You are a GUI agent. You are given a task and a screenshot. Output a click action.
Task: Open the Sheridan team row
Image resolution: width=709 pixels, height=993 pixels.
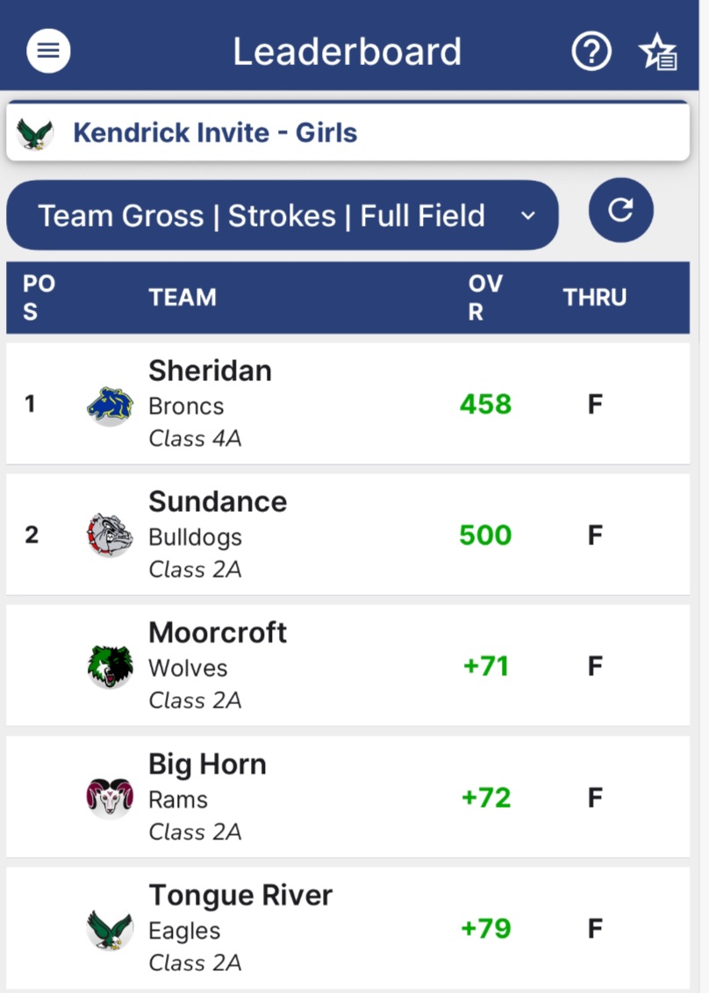[347, 403]
